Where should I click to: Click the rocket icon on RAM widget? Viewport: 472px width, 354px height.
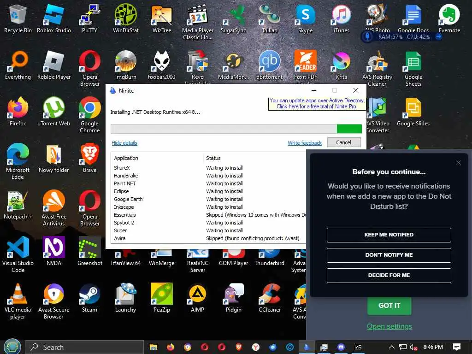click(x=367, y=37)
